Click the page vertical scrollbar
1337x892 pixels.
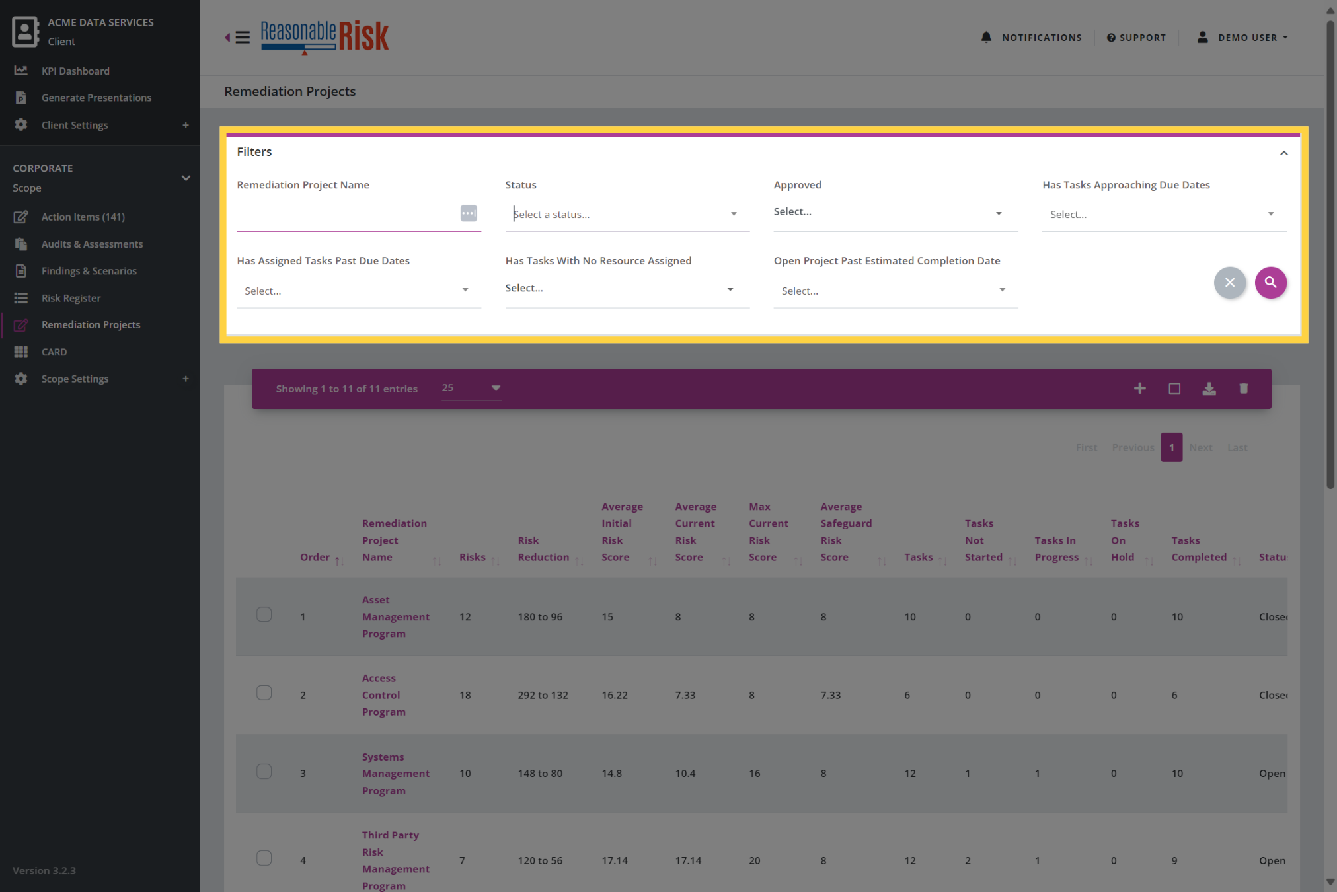[x=1330, y=254]
